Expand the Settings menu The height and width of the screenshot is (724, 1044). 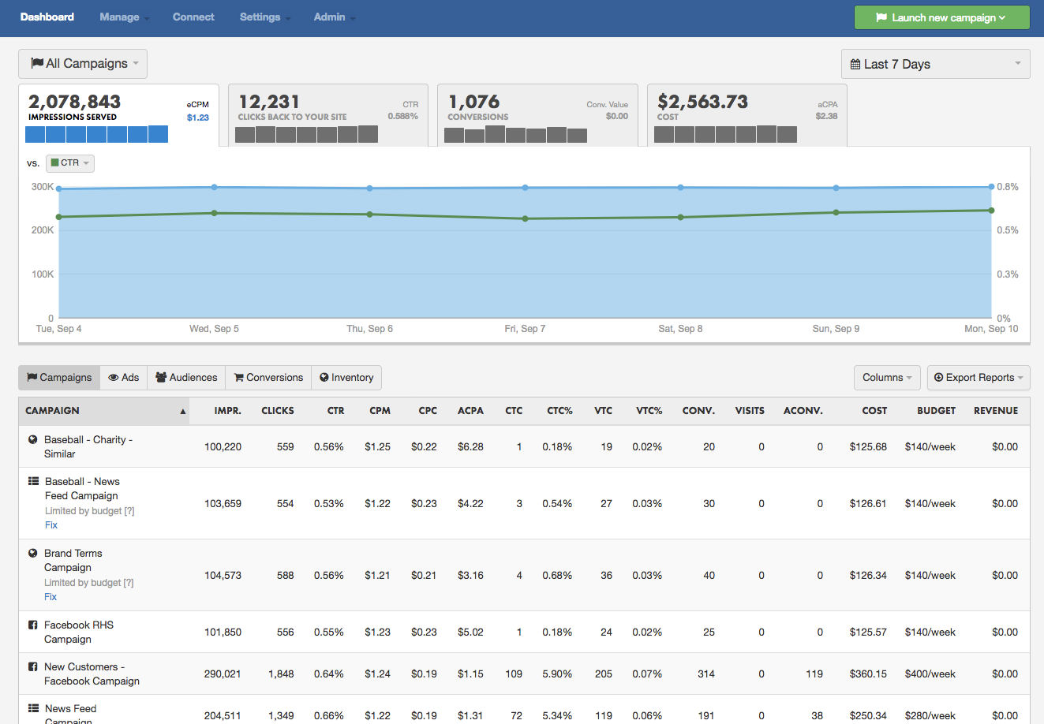tap(264, 17)
